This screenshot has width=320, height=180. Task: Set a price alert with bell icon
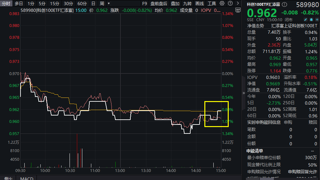[311, 20]
